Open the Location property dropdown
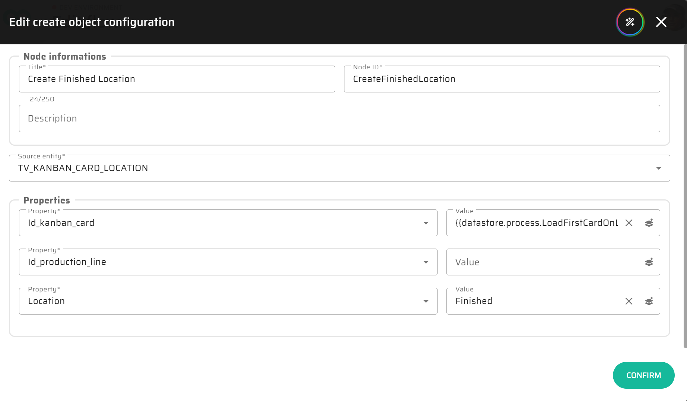687x401 pixels. click(x=426, y=301)
